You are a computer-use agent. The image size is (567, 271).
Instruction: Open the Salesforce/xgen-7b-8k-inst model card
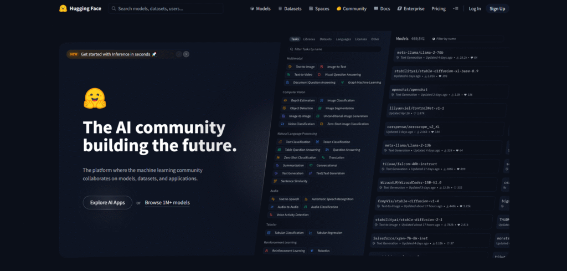[431, 241]
